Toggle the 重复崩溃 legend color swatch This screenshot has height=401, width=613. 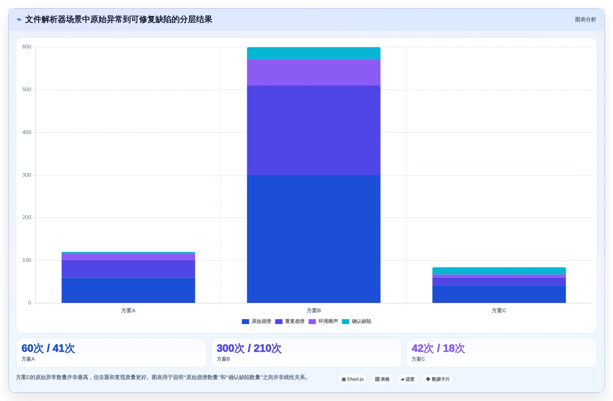coord(279,322)
